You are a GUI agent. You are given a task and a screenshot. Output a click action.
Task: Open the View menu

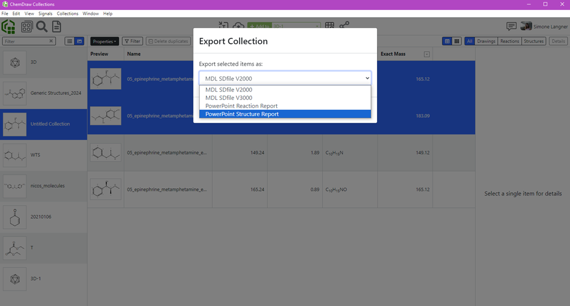pos(29,13)
